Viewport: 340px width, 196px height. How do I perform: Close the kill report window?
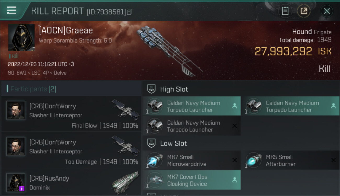[327, 11]
